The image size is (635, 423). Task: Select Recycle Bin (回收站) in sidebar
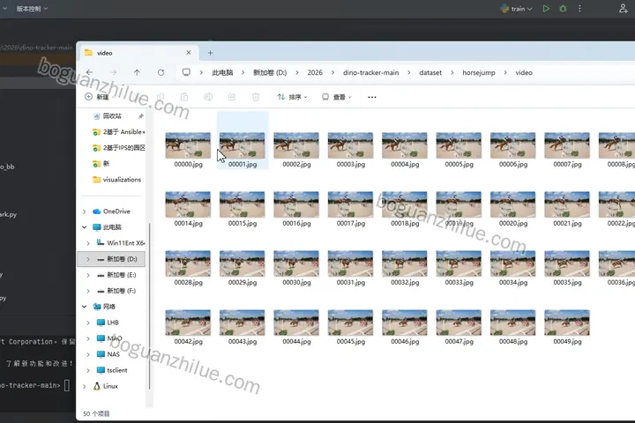pyautogui.click(x=113, y=115)
